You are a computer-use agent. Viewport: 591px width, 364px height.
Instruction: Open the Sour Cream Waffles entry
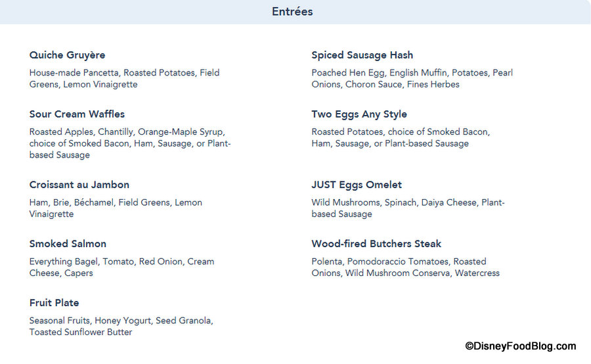[x=77, y=114]
